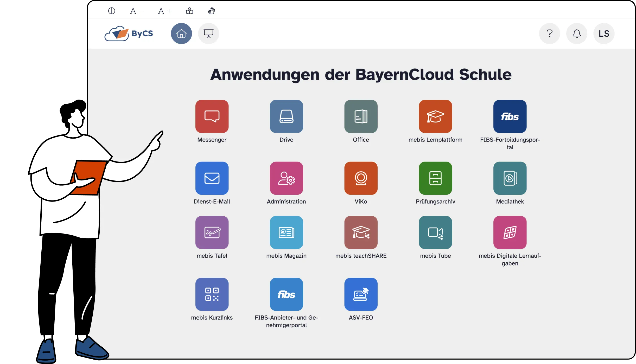Click the Drive label
Viewport: 636px width, 364px height.
286,140
